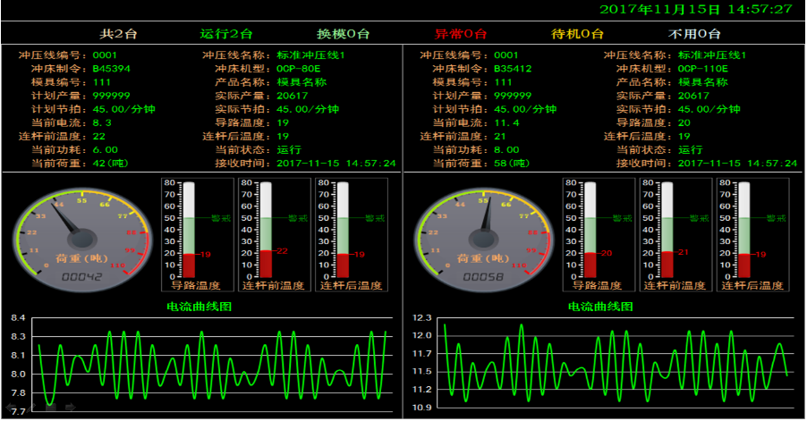
Task: Click the faint back arrow icon
Action: 10,408
